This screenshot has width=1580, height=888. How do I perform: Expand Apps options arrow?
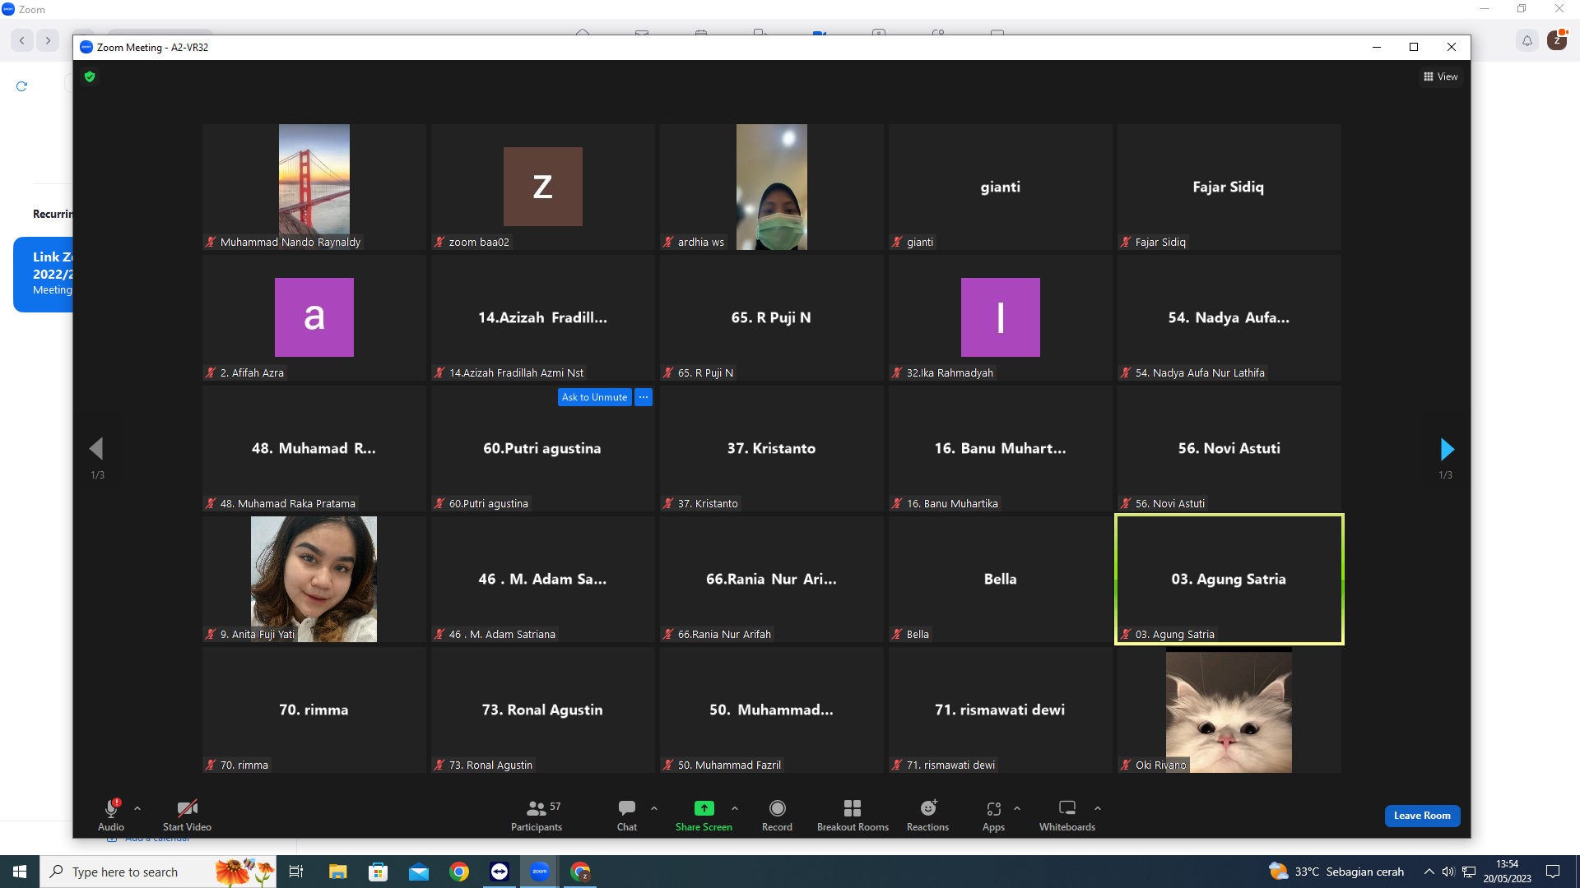click(x=1017, y=808)
